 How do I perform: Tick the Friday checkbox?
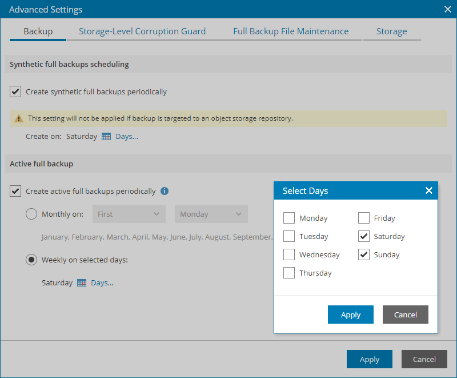[x=364, y=218]
